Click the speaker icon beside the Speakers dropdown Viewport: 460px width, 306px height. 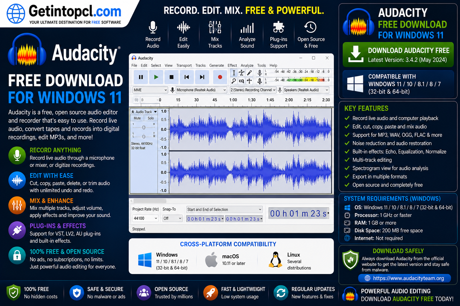click(x=280, y=90)
